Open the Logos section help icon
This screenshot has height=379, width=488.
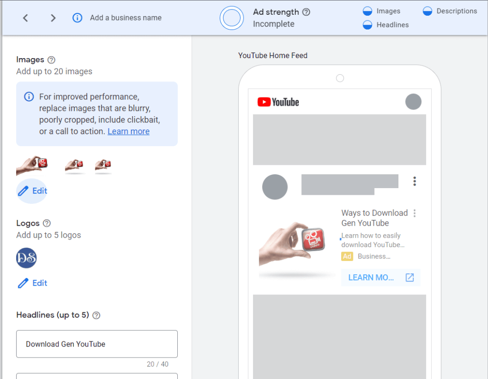[47, 223]
